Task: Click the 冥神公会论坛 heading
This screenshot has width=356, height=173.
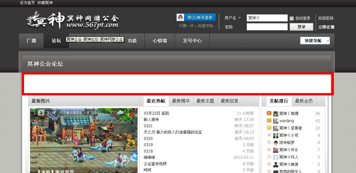Action: pos(45,64)
